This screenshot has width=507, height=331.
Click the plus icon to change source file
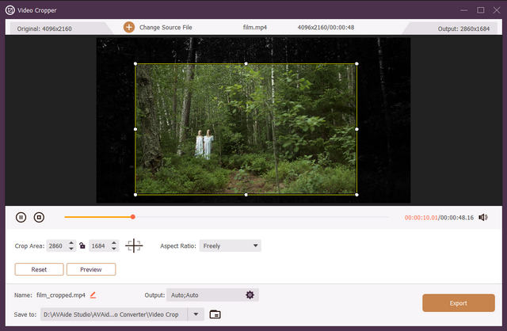point(128,27)
